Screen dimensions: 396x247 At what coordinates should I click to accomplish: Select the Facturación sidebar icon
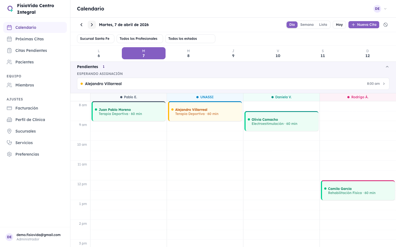point(10,108)
